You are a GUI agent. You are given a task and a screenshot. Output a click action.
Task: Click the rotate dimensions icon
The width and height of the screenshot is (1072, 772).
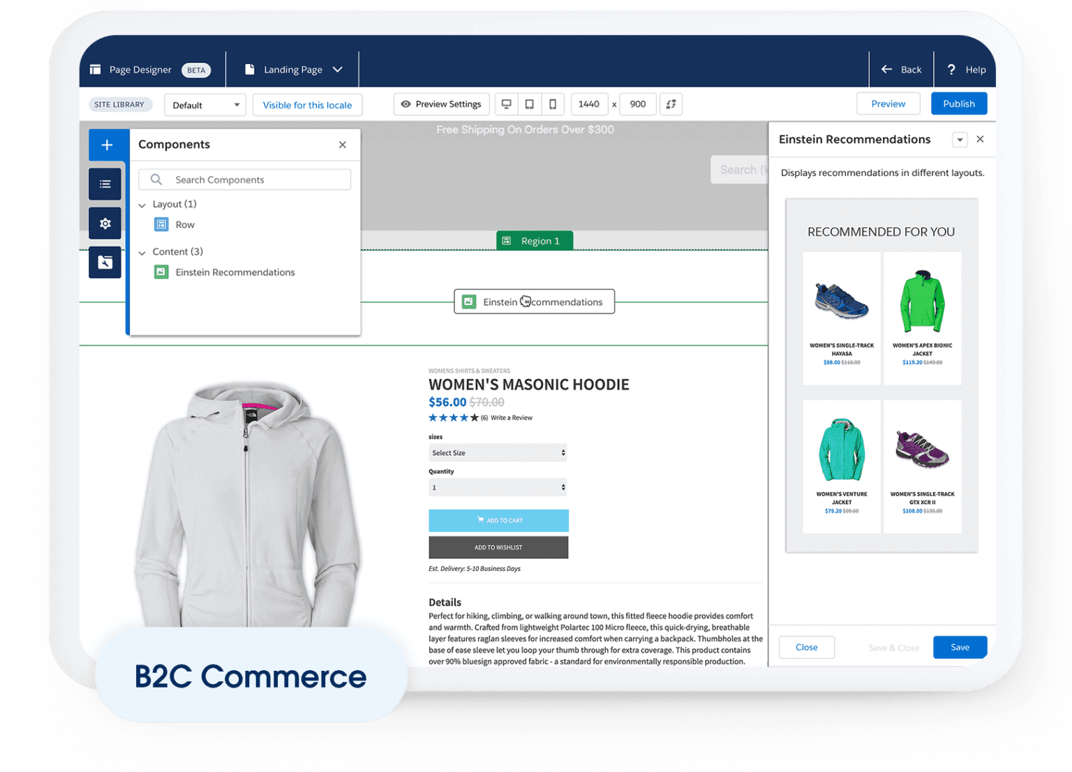click(x=671, y=104)
